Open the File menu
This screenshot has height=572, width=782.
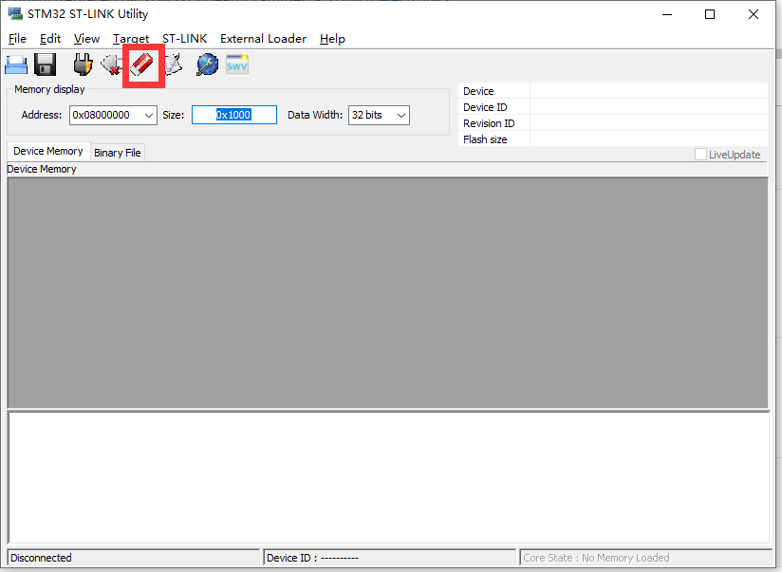click(17, 38)
